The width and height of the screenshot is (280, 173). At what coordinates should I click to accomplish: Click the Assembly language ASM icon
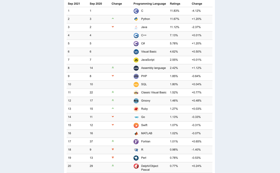point(136,68)
